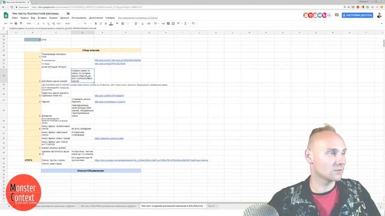Open the Формат menu

coord(54,18)
